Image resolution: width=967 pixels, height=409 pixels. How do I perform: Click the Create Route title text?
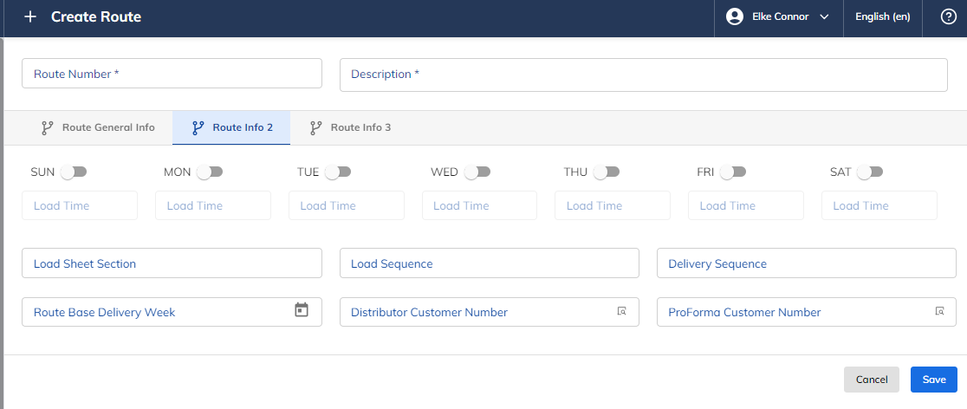point(96,16)
